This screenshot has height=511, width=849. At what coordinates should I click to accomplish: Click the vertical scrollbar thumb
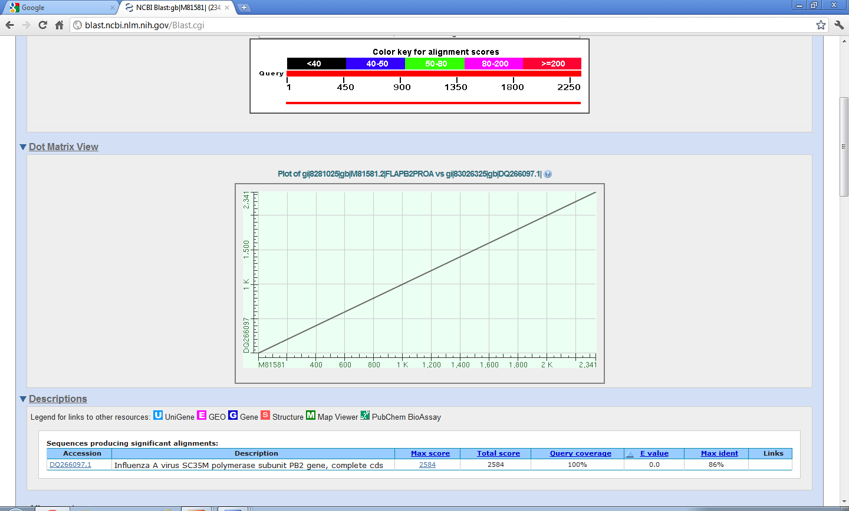pyautogui.click(x=844, y=147)
